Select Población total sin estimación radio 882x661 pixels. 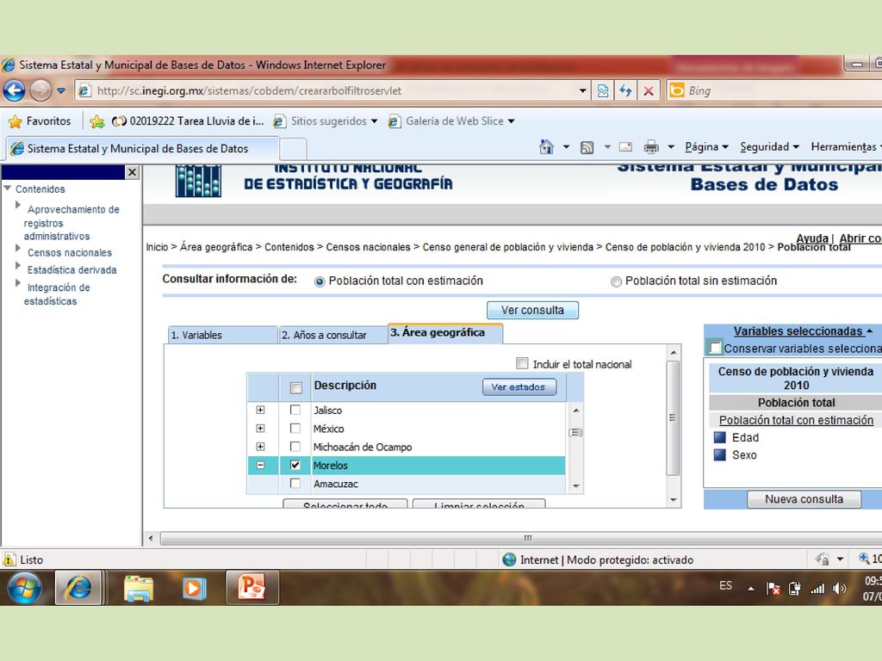point(616,281)
